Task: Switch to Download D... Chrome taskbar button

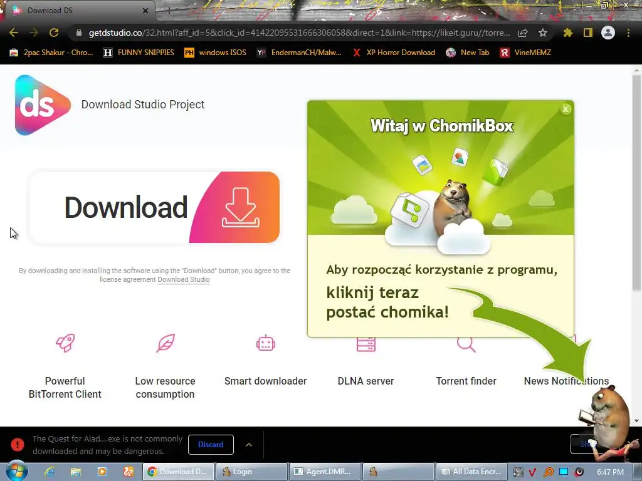Action: (179, 472)
